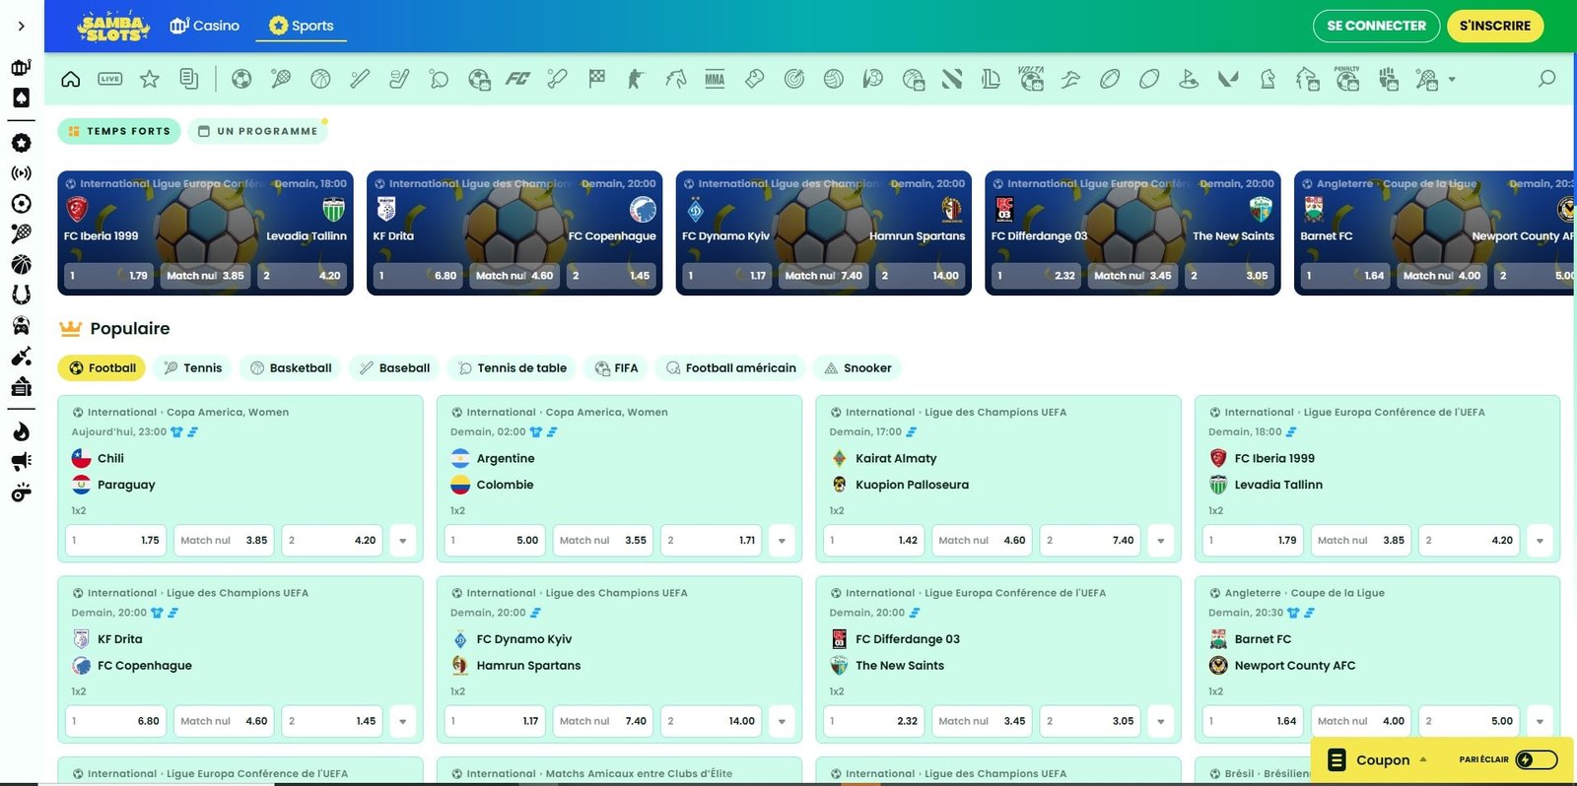Select the Basketball popular filter
The image size is (1577, 786).
[291, 368]
